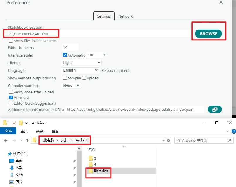Unpin 桌面 from quick access pin icon

[x=74, y=161]
